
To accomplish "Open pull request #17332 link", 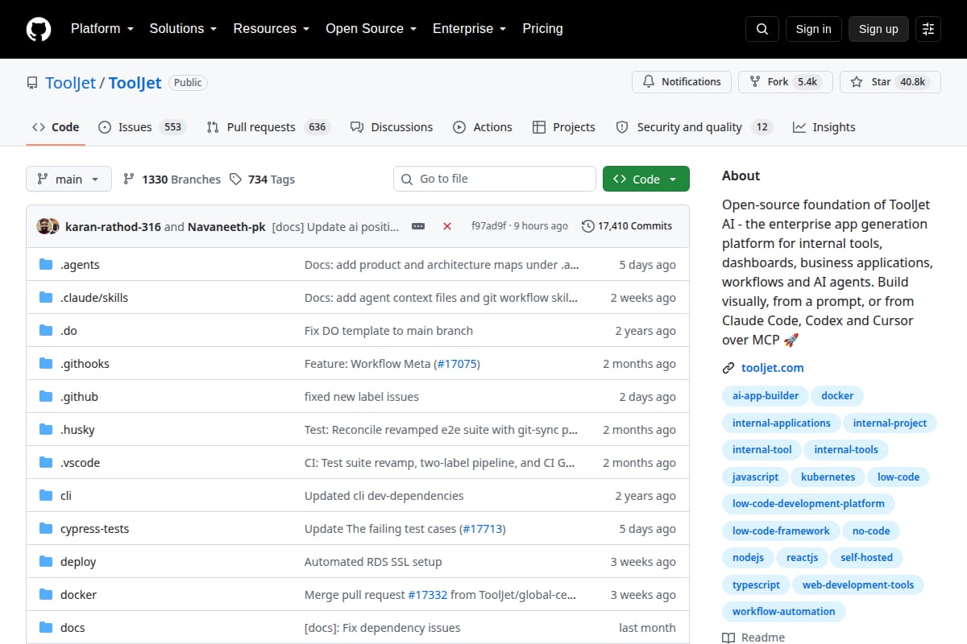I will pyautogui.click(x=427, y=595).
